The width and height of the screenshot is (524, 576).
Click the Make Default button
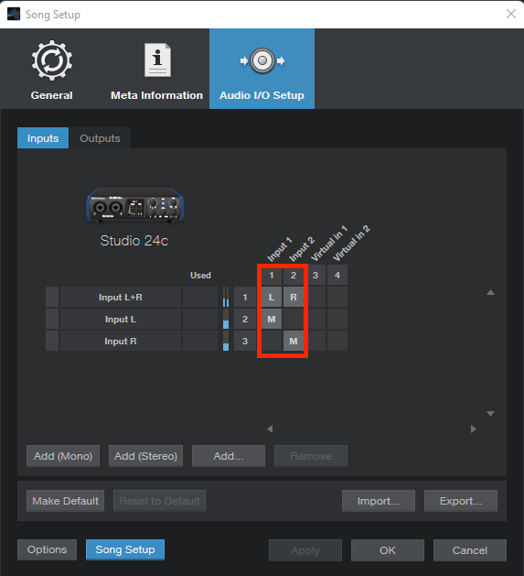65,501
